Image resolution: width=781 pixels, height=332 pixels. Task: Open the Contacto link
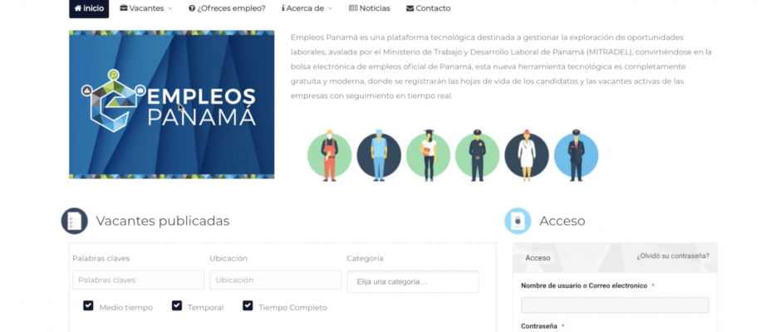(x=429, y=8)
